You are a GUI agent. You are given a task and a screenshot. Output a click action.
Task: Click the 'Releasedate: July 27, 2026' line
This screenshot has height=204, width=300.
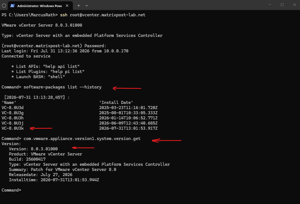(x=41, y=175)
